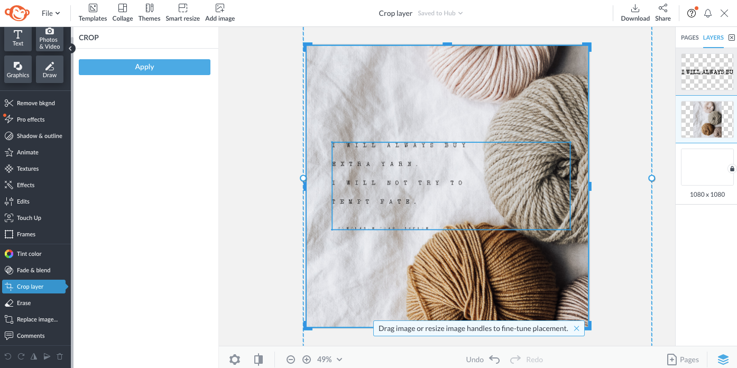Image resolution: width=737 pixels, height=368 pixels.
Task: Select the Draw tool tile
Action: [x=50, y=69]
